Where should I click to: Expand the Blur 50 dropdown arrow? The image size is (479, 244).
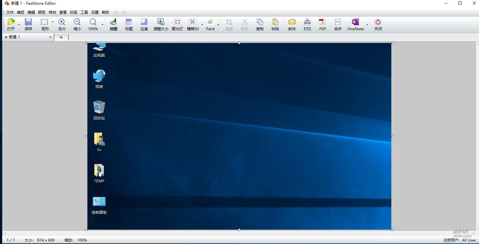[202, 24]
